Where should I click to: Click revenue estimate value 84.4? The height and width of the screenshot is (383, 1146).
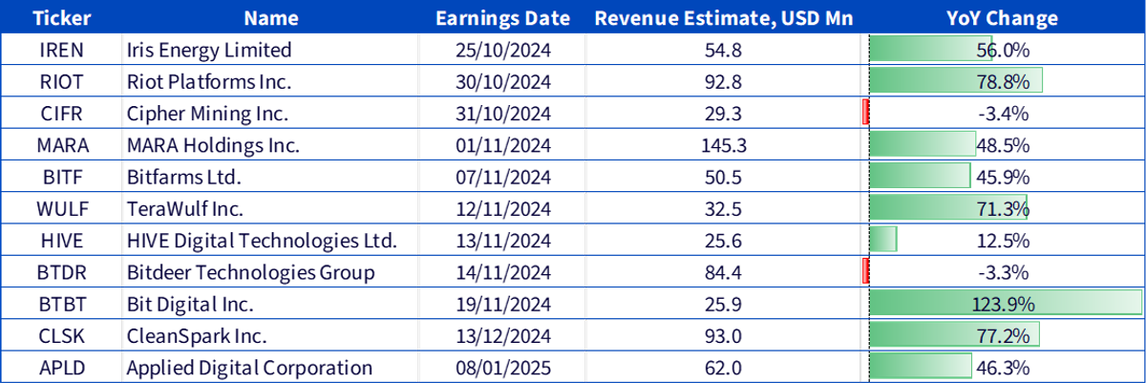point(722,272)
